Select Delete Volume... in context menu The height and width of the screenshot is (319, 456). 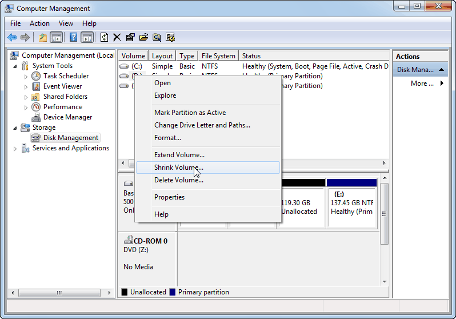208,180
